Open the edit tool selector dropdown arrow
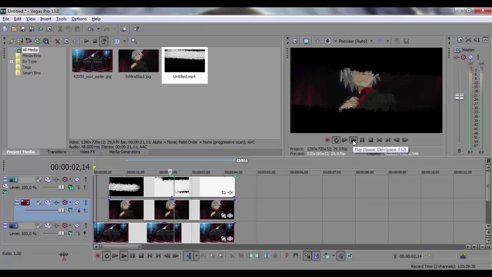 click(196, 256)
